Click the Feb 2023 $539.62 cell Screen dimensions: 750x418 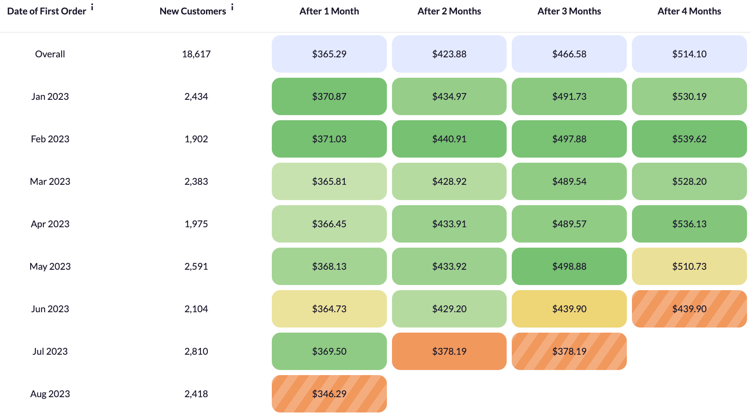[689, 139]
